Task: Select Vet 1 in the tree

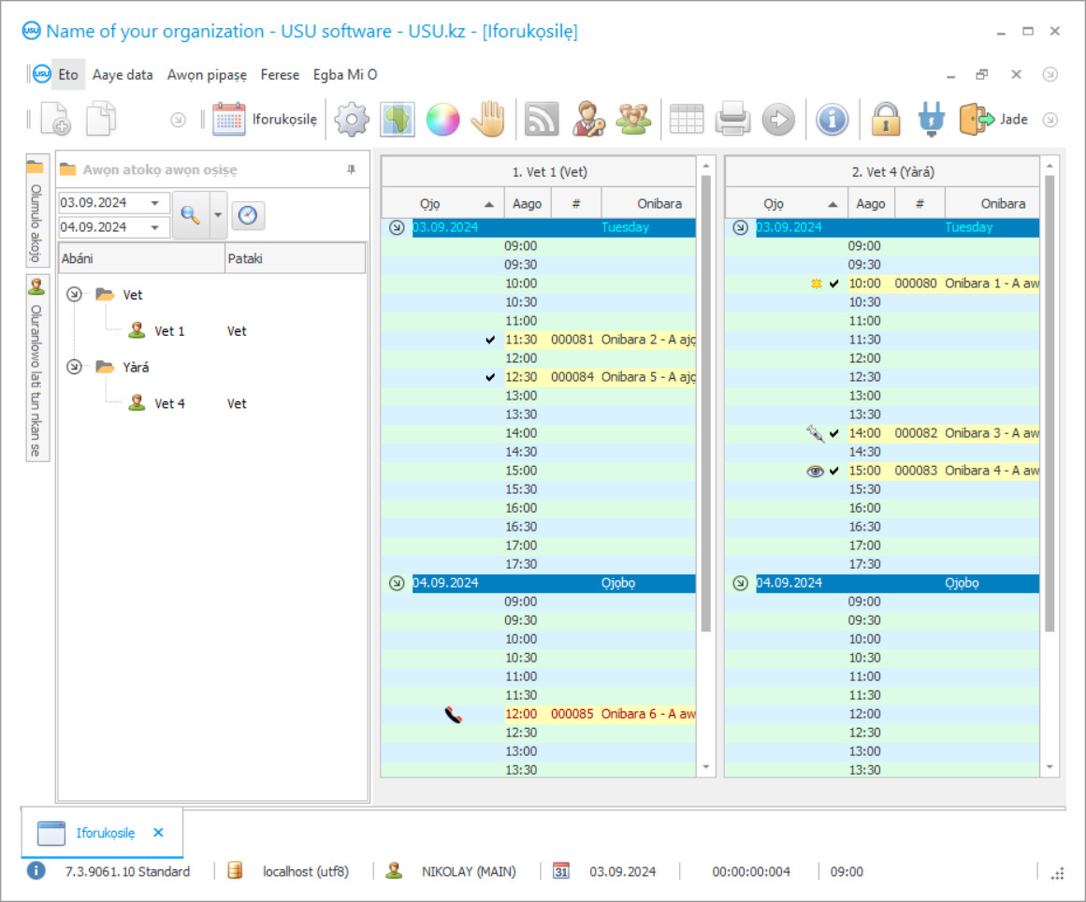Action: 169,331
